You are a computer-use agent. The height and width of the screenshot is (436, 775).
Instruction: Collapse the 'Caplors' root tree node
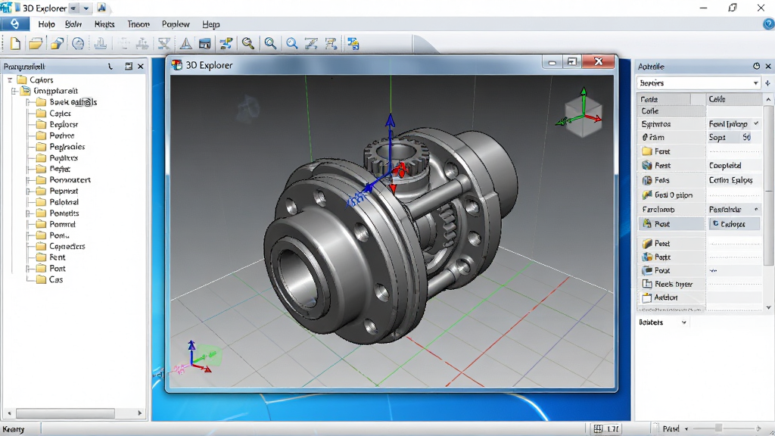click(10, 79)
